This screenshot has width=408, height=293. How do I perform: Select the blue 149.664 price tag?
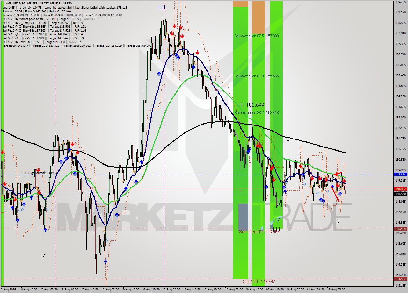pos(400,175)
